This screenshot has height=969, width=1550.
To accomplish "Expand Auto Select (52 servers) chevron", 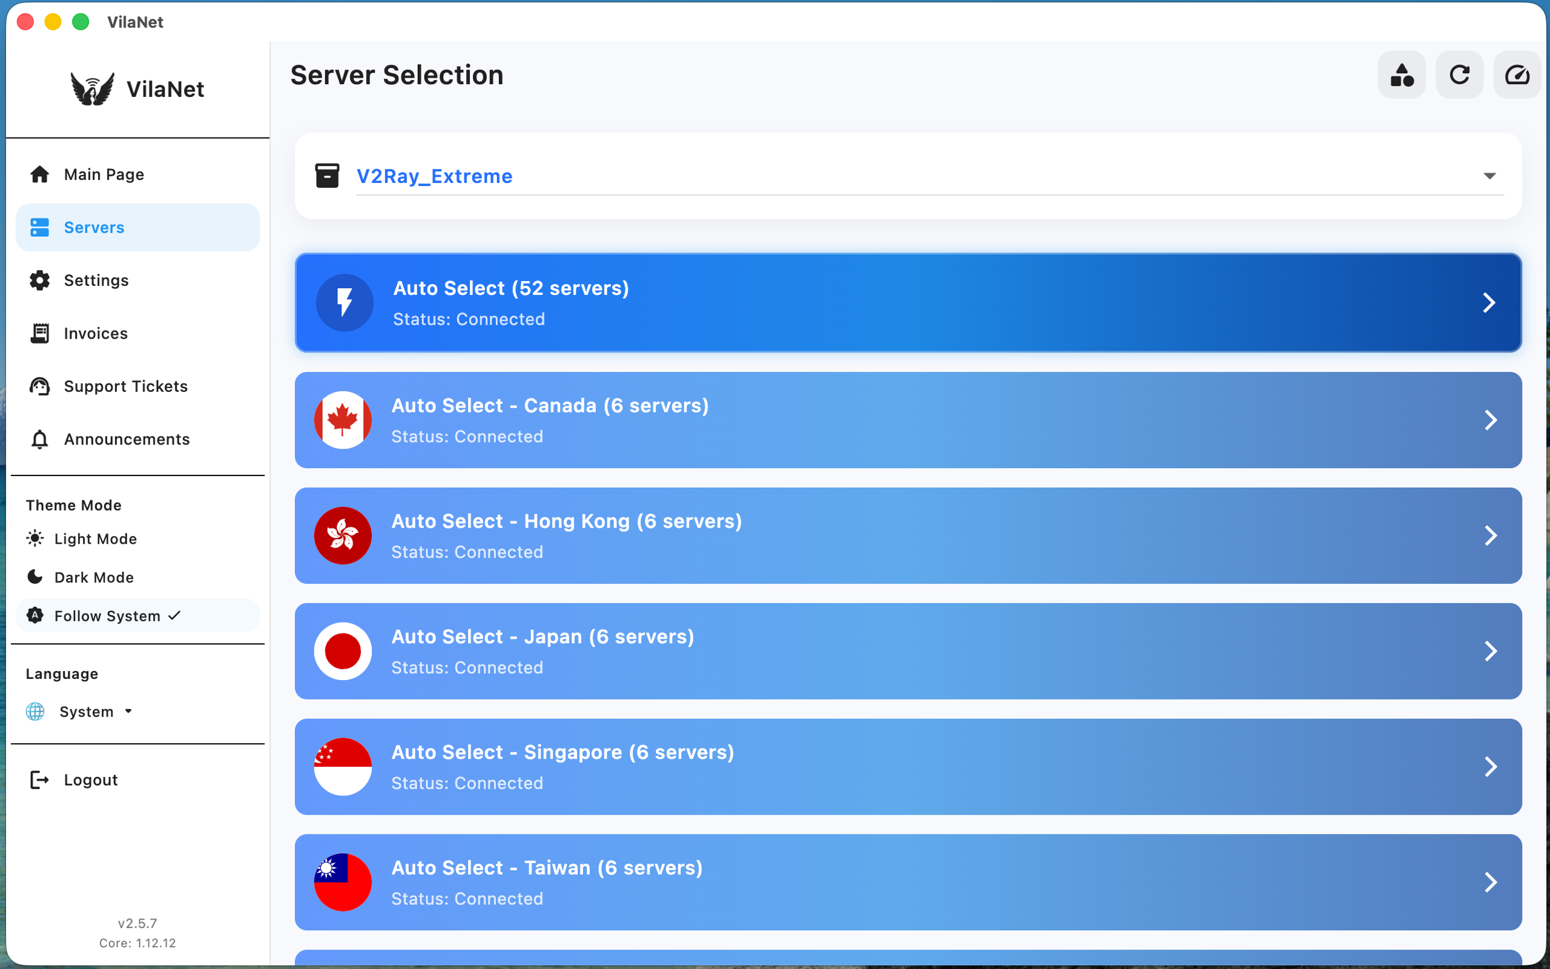I will (1489, 302).
